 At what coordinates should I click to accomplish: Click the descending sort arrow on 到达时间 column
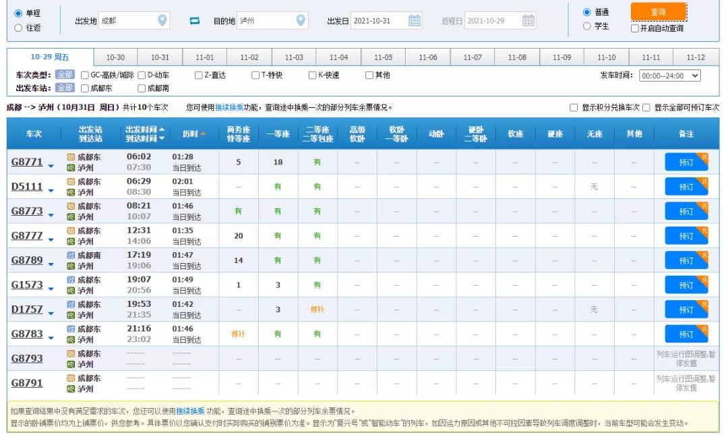(x=162, y=138)
